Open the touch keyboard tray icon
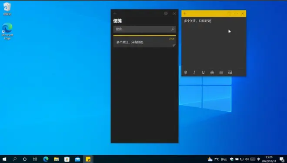This screenshot has height=163, width=287. [x=253, y=159]
